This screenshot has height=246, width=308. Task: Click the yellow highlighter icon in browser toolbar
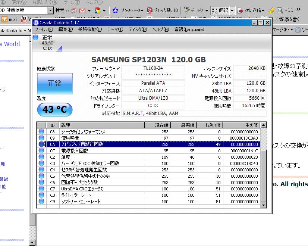[x=271, y=10]
